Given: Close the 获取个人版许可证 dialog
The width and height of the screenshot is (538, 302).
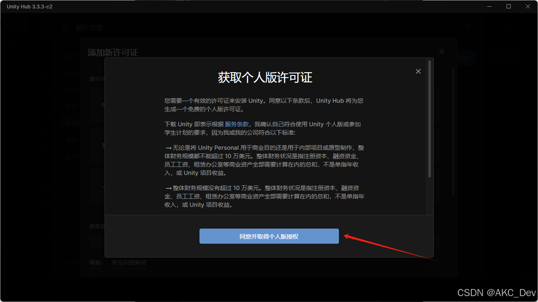Looking at the screenshot, I should coord(418,71).
